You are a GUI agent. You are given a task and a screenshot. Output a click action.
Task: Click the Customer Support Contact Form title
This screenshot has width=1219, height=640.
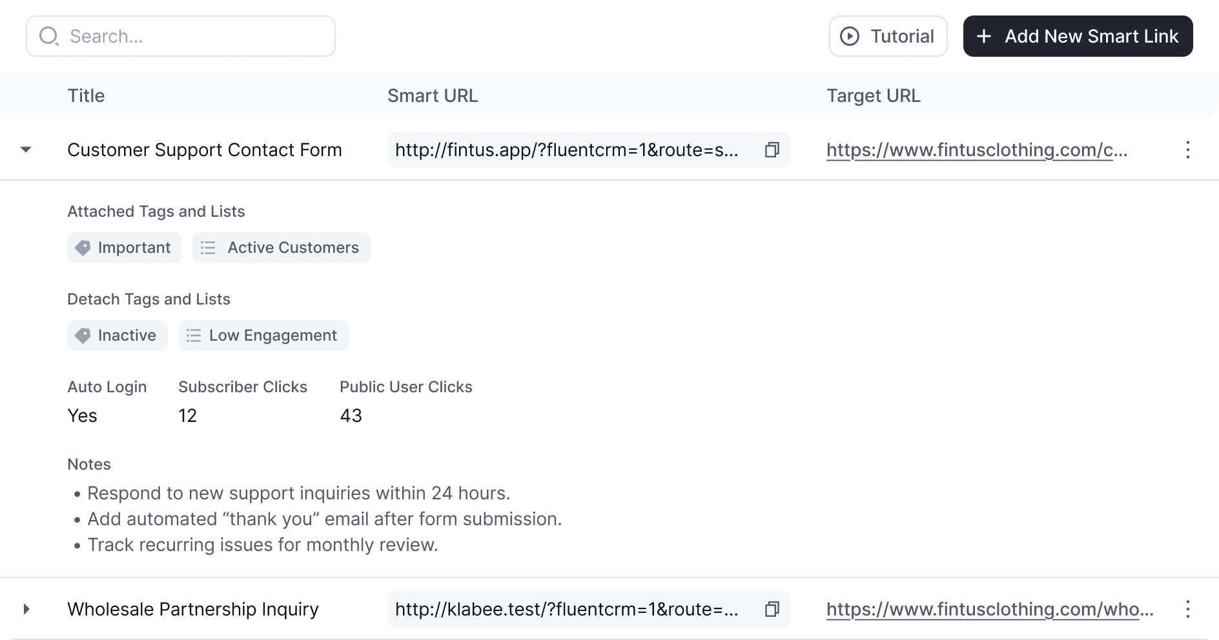[x=205, y=150]
